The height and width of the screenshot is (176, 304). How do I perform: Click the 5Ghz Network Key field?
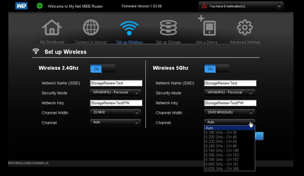(230, 103)
